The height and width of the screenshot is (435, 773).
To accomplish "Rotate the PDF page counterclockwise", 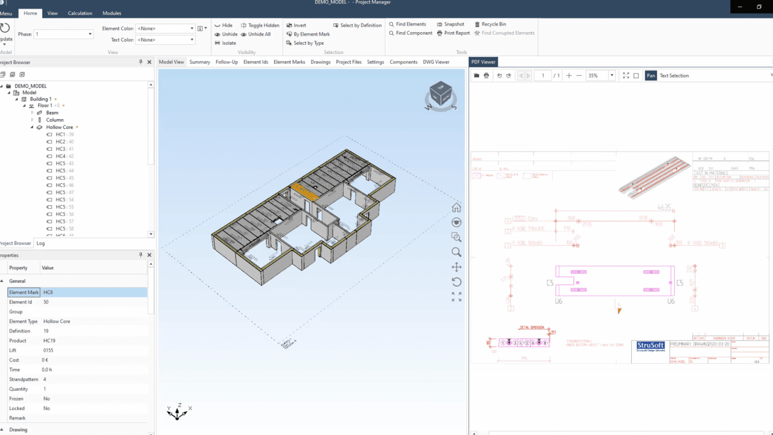I will [x=499, y=75].
